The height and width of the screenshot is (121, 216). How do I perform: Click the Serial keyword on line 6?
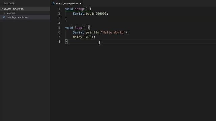click(x=78, y=32)
